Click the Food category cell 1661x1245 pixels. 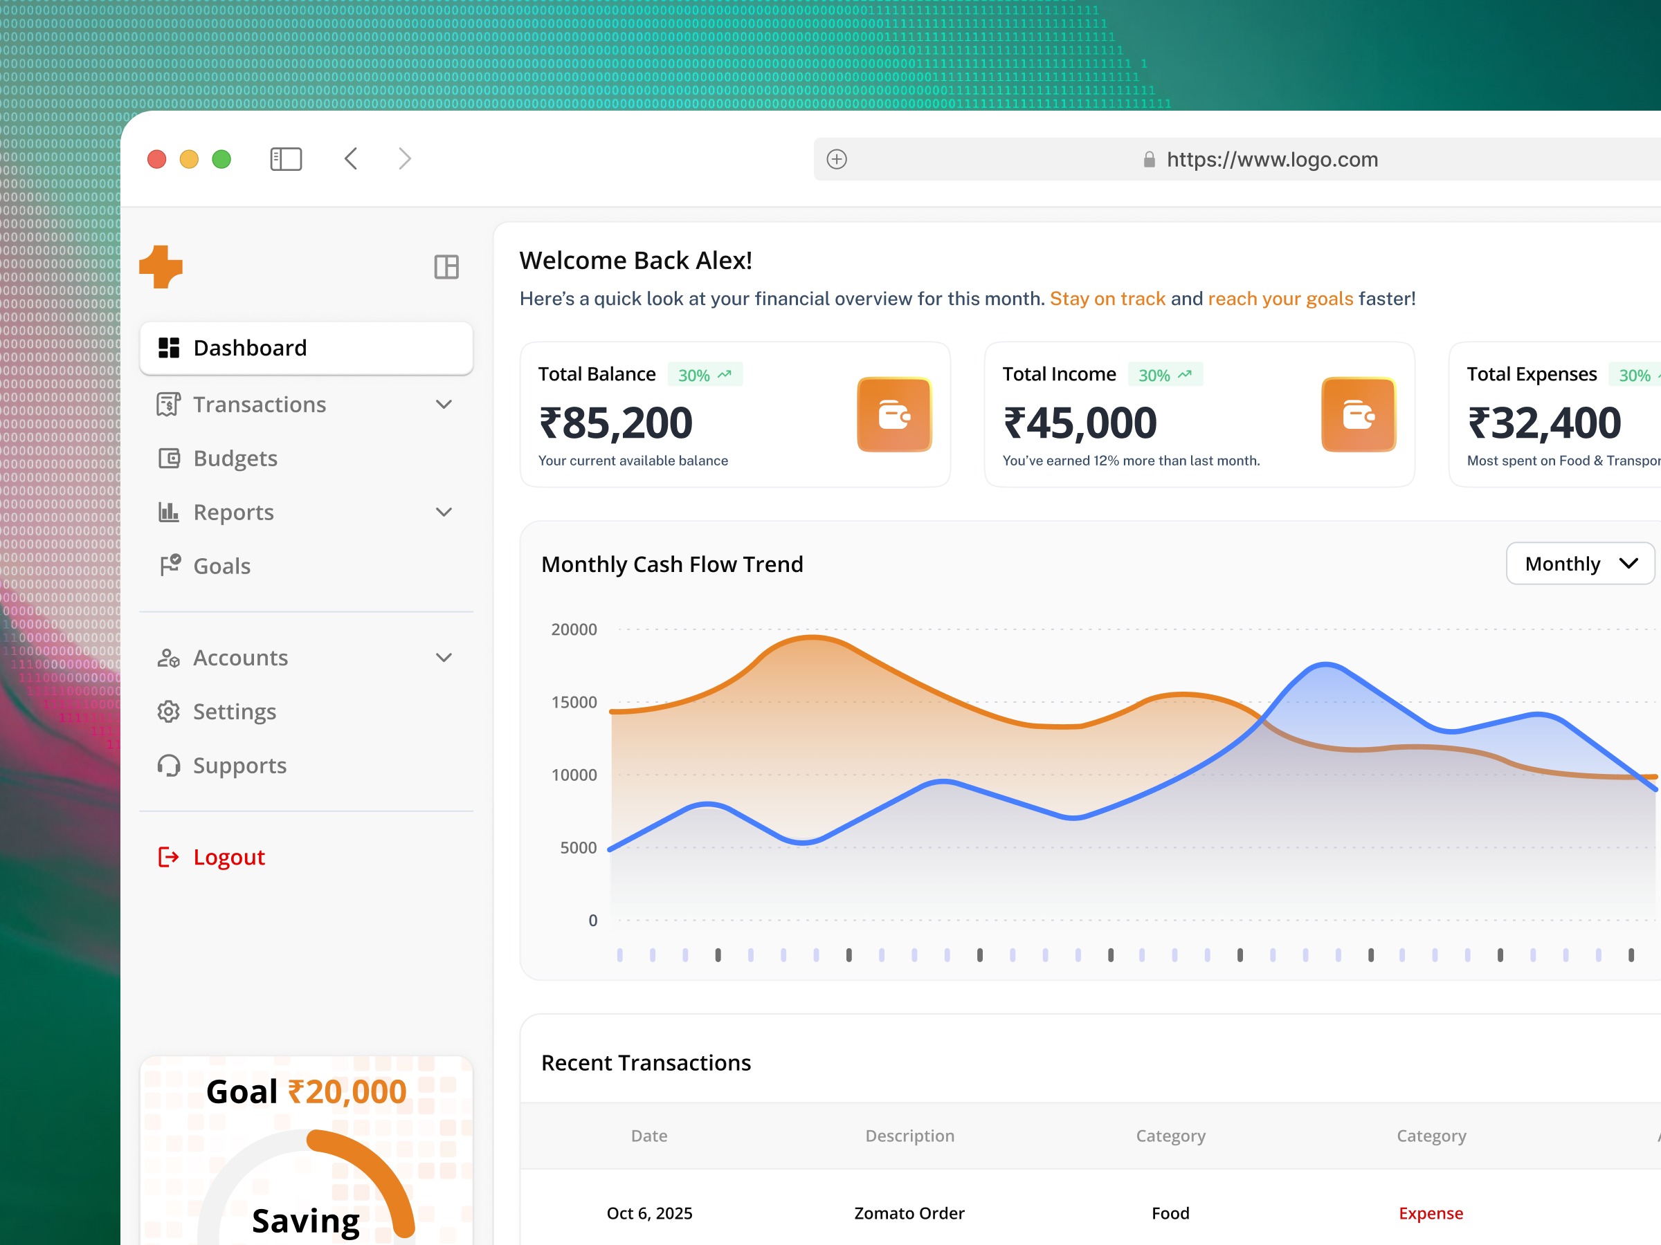coord(1171,1213)
